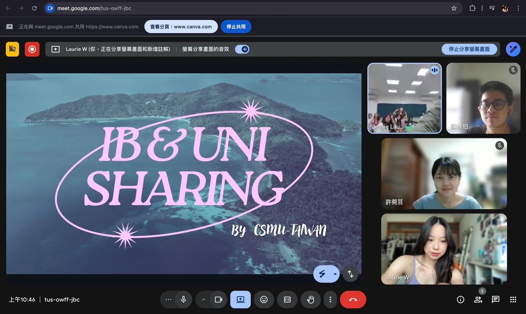Screen dimensions: 526x314
Task: Open the more options three-dot menu
Action: 330,299
